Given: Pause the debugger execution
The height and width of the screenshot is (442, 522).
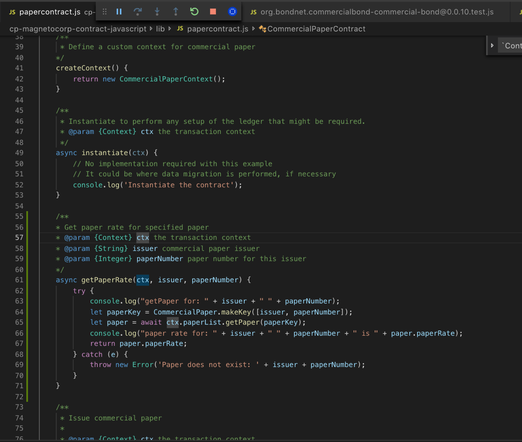Looking at the screenshot, I should 119,11.
